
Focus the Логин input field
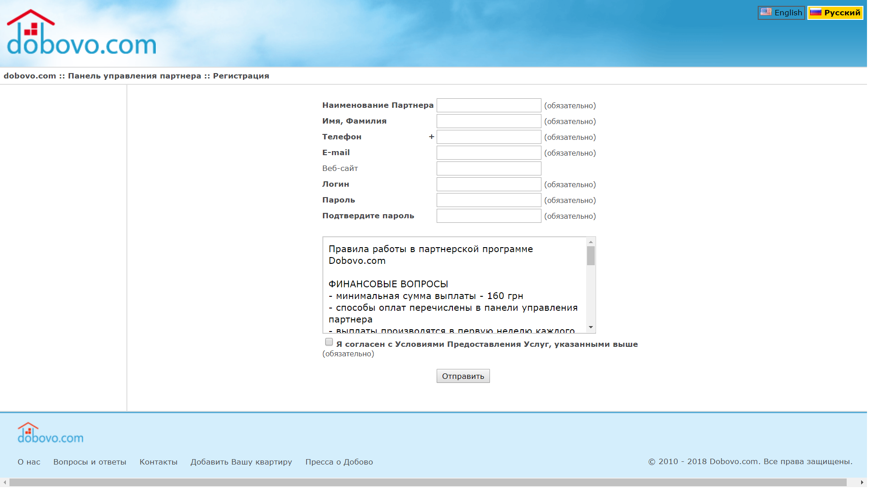click(x=489, y=184)
